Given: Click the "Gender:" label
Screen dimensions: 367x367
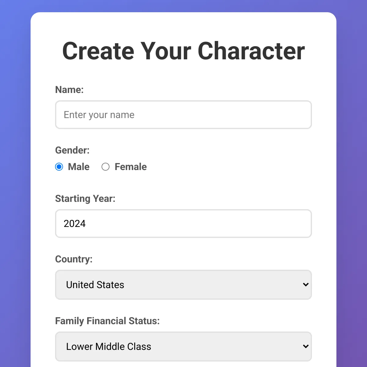Looking at the screenshot, I should click(x=72, y=150).
